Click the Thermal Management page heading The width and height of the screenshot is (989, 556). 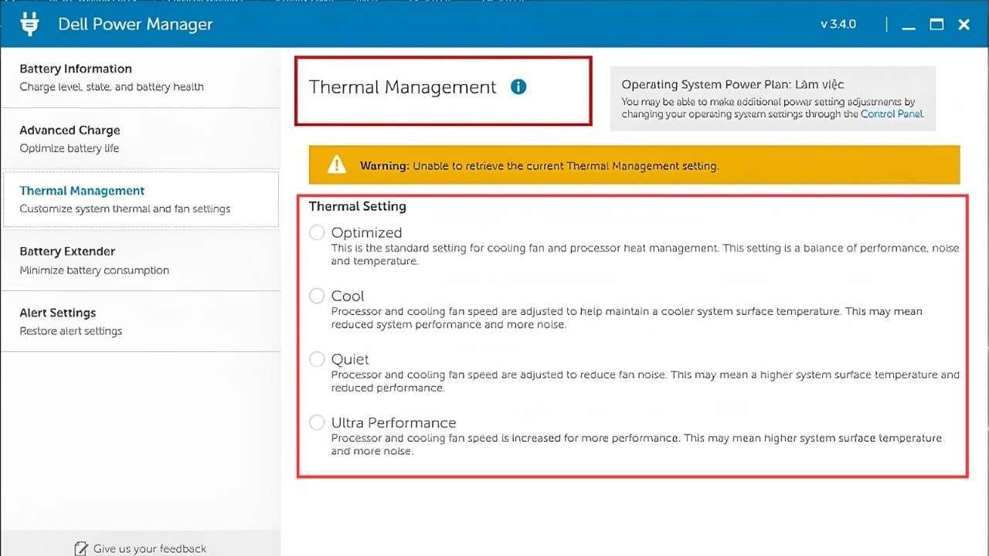tap(403, 87)
